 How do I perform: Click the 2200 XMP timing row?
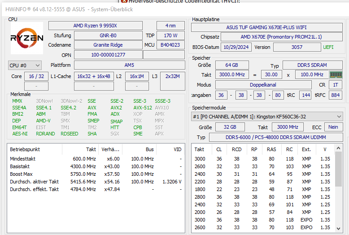point(263,182)
